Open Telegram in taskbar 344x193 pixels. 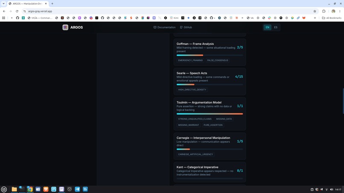click(x=77, y=189)
